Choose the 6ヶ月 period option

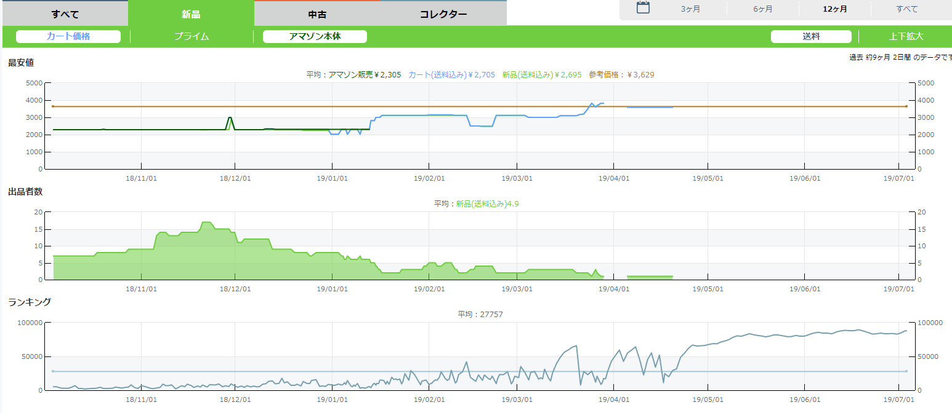[762, 9]
